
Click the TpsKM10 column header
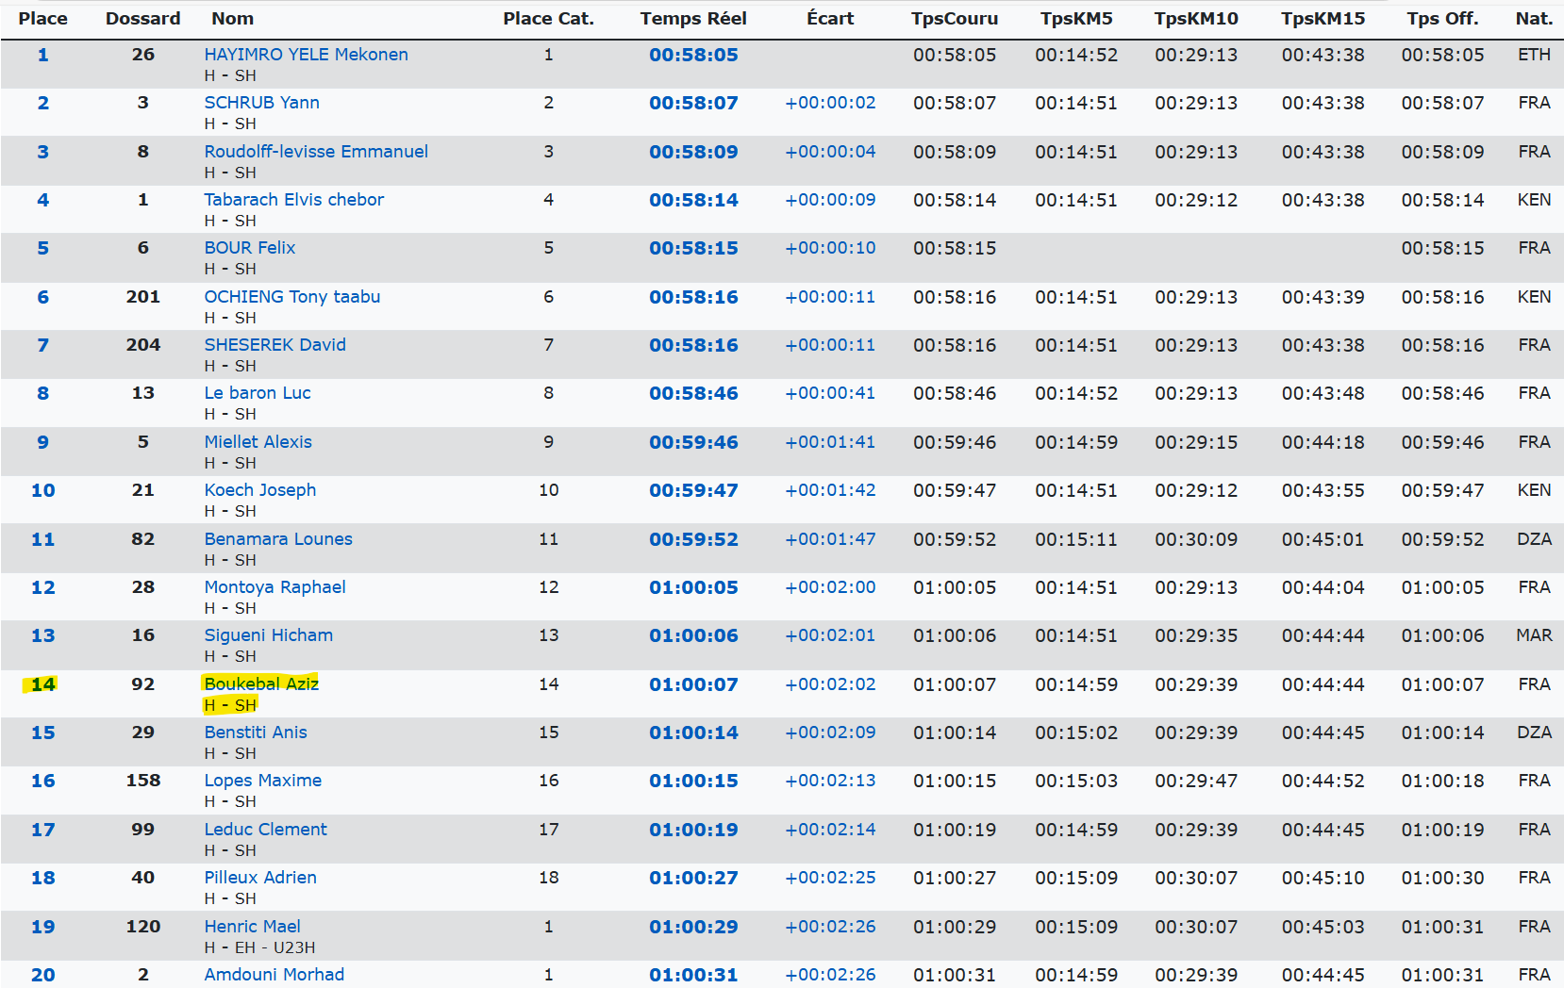tap(1195, 19)
